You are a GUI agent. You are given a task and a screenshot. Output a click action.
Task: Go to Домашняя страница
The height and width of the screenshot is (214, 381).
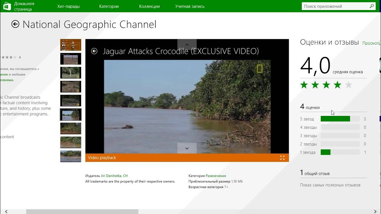click(24, 6)
